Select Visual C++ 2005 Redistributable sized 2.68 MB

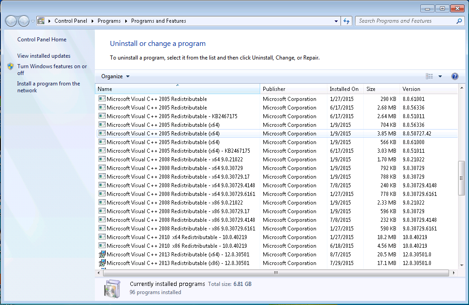[276, 108]
